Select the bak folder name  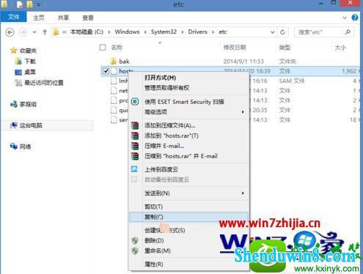[124, 62]
